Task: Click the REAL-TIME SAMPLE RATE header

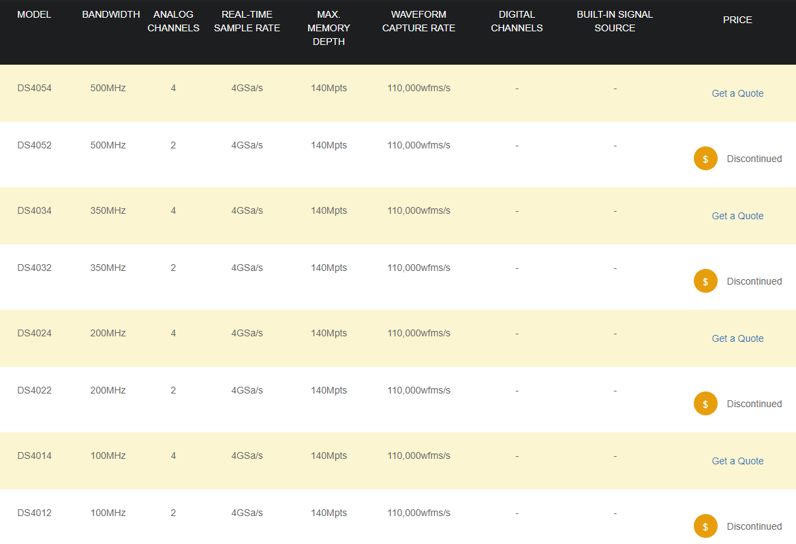Action: [x=247, y=21]
